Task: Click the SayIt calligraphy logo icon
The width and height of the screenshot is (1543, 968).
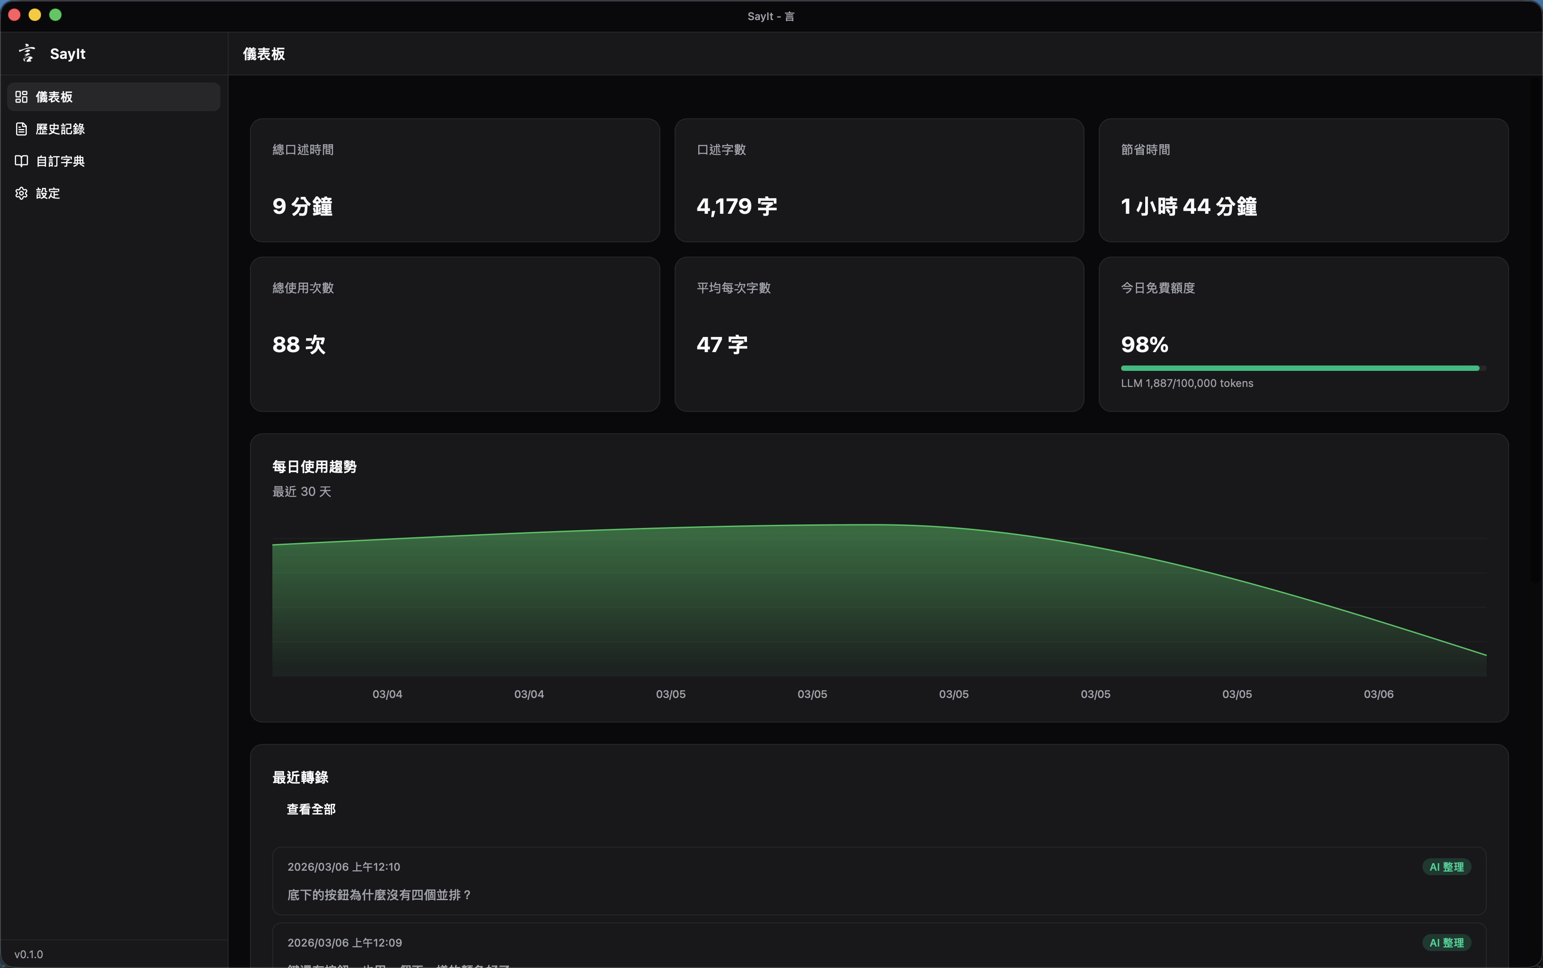Action: coord(27,53)
